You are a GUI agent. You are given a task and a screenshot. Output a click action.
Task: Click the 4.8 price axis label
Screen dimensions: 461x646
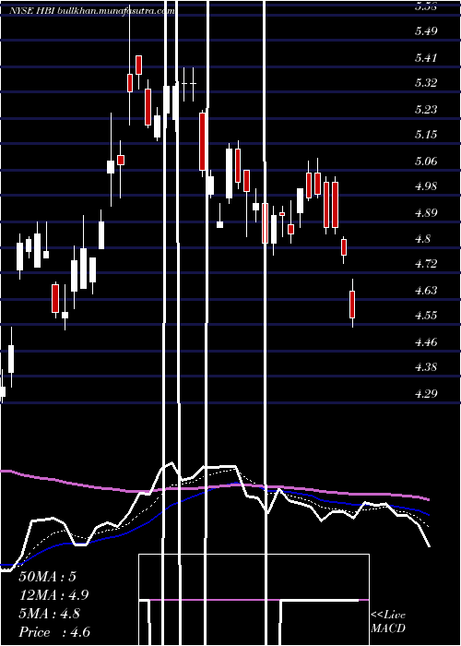[423, 238]
